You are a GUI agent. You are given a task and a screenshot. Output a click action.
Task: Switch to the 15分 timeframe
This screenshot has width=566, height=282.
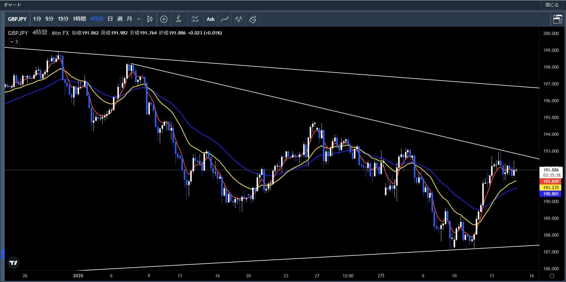click(x=63, y=19)
